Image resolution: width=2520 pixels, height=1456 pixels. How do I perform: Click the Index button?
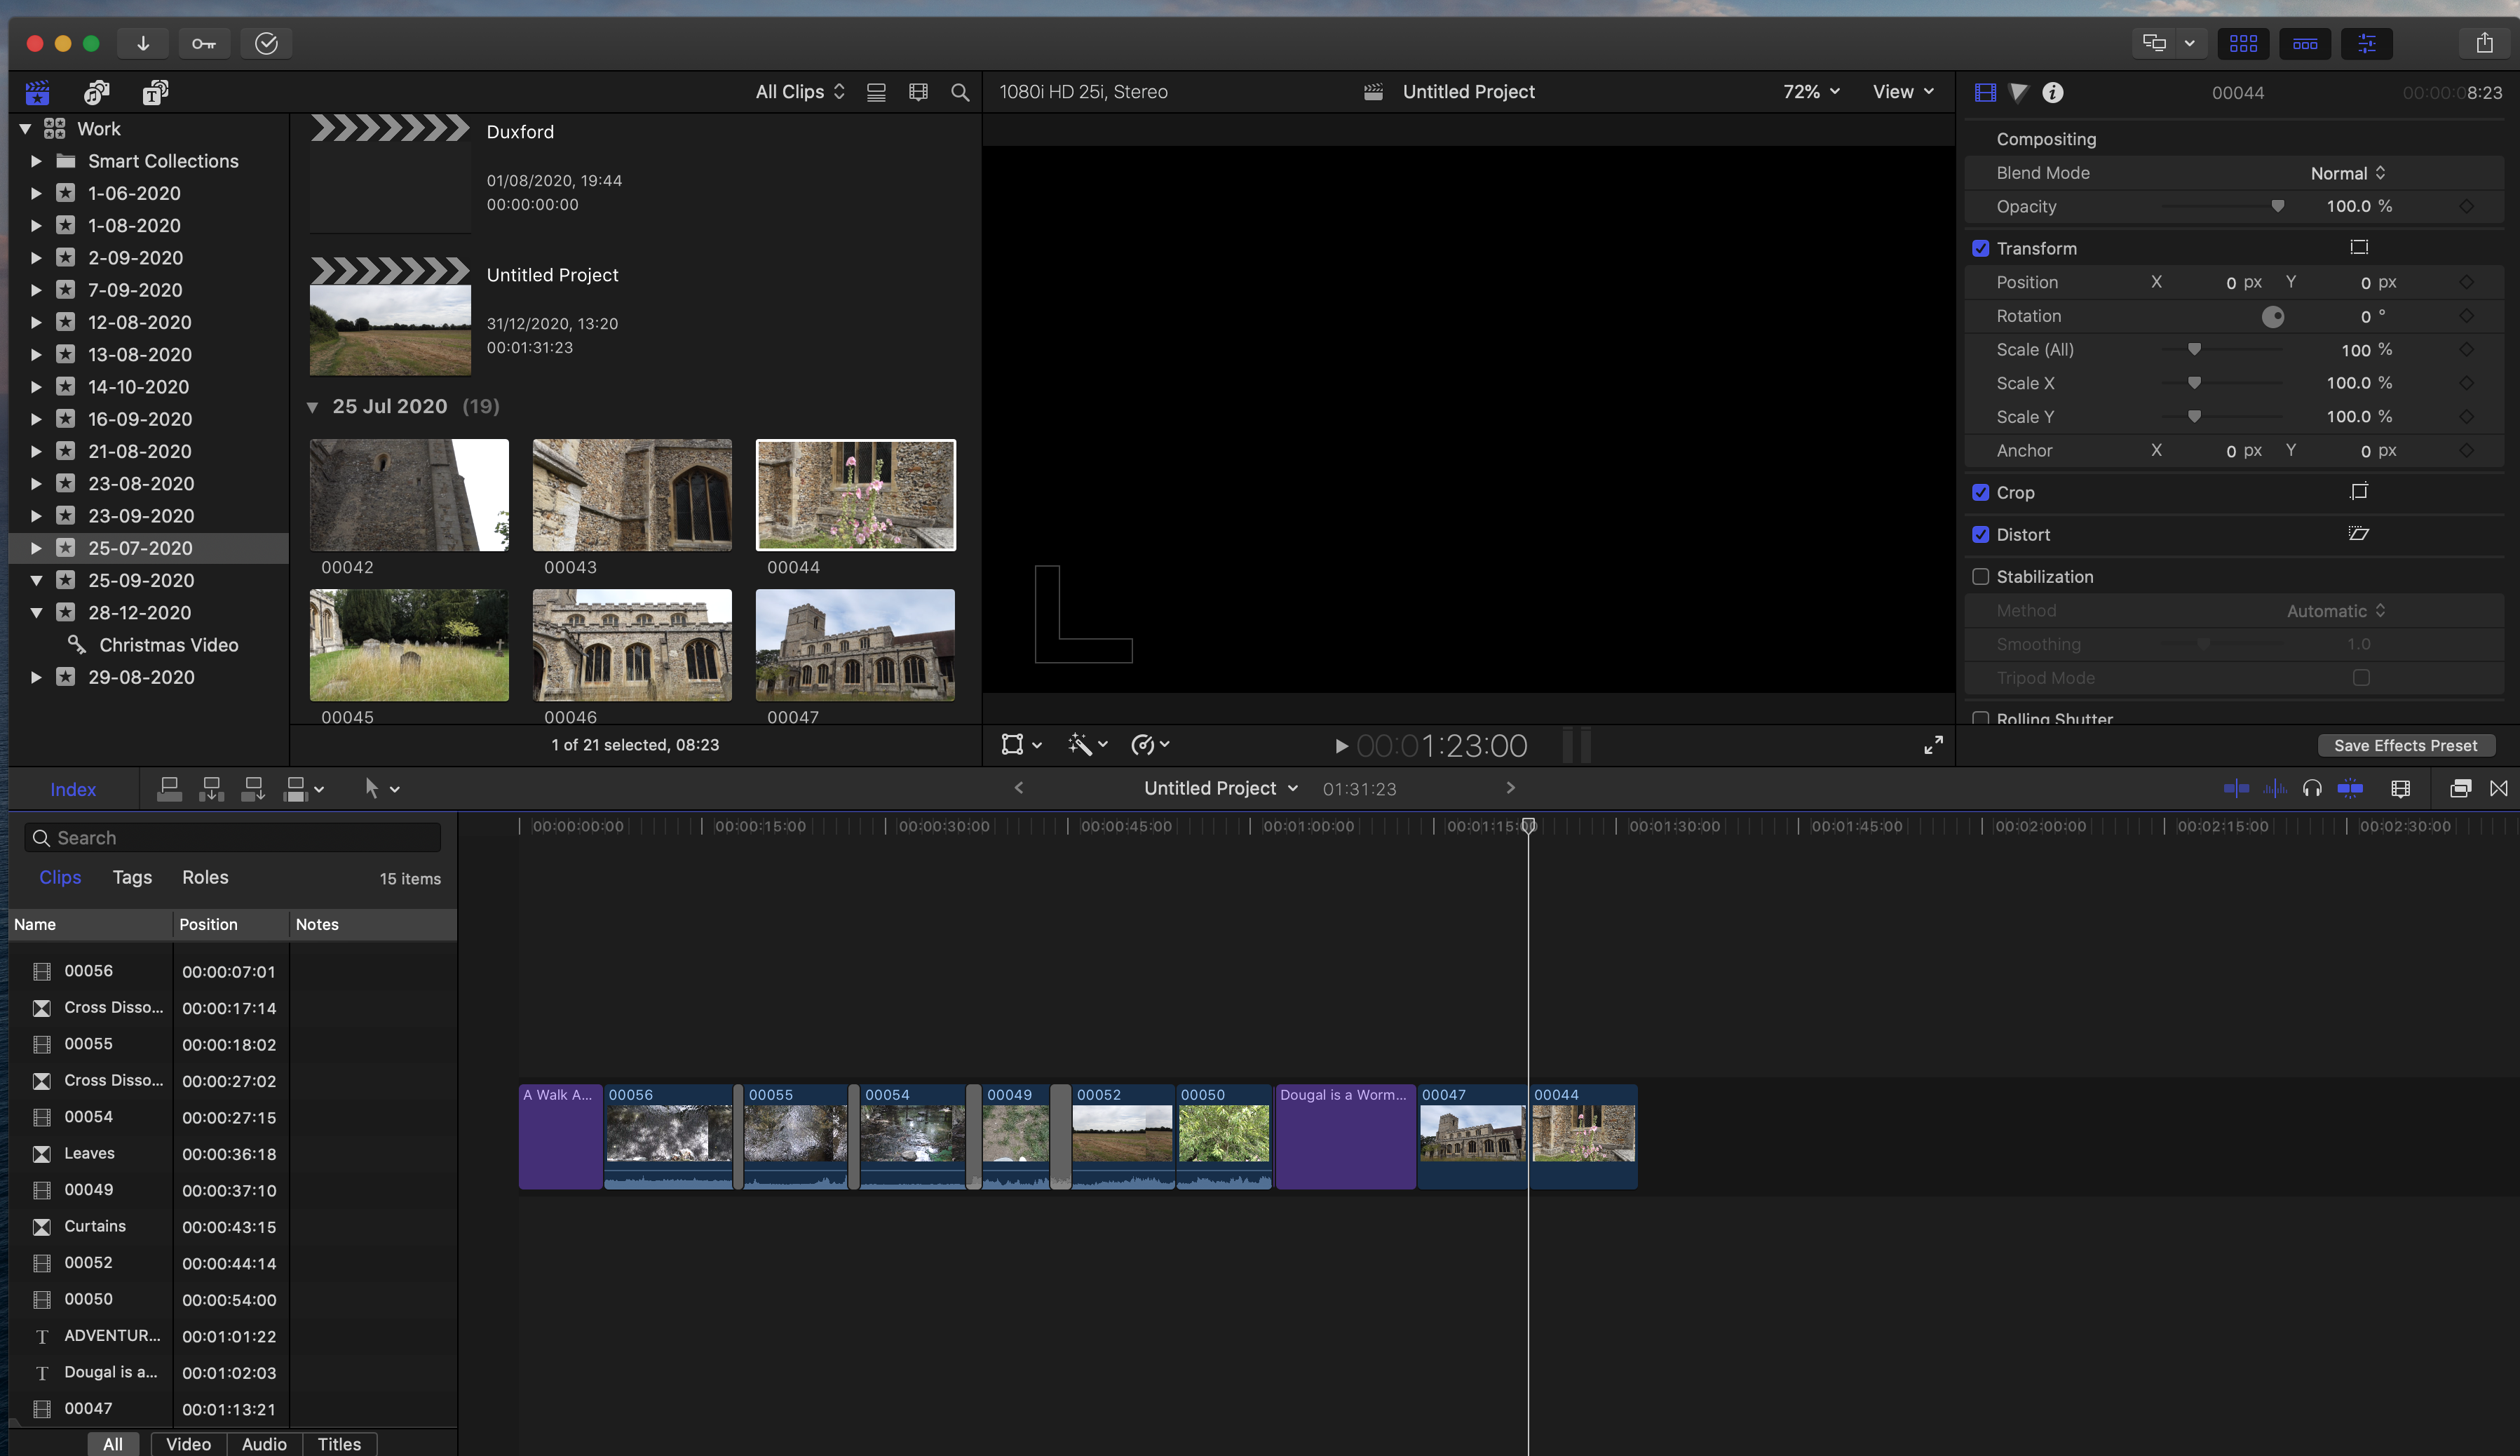[x=73, y=789]
